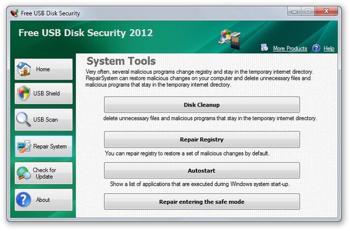Click the USB drive logo in header
Viewport: 350px width, 231px height.
[230, 39]
